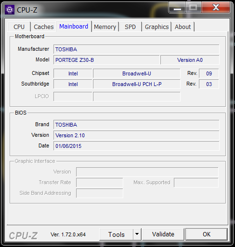Select the Mainboard tab
235x247 pixels.
(74, 26)
